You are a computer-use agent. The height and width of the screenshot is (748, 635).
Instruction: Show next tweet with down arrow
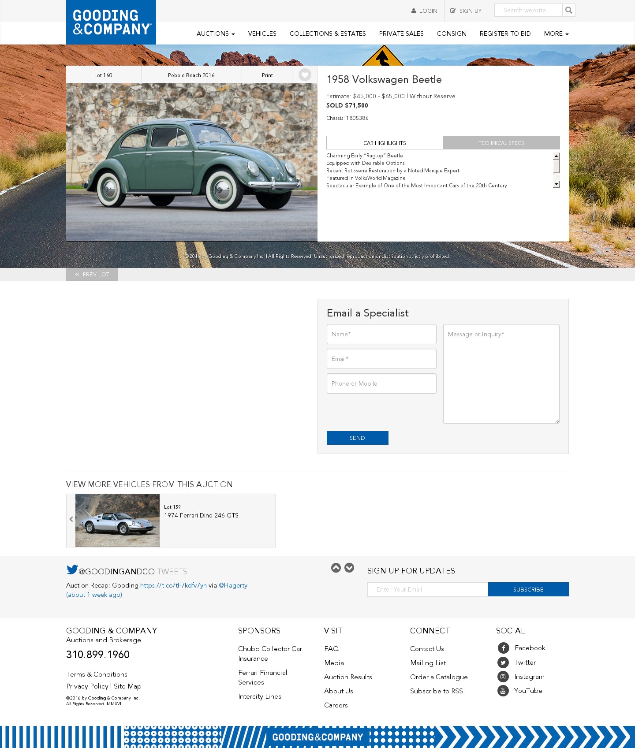pyautogui.click(x=349, y=568)
